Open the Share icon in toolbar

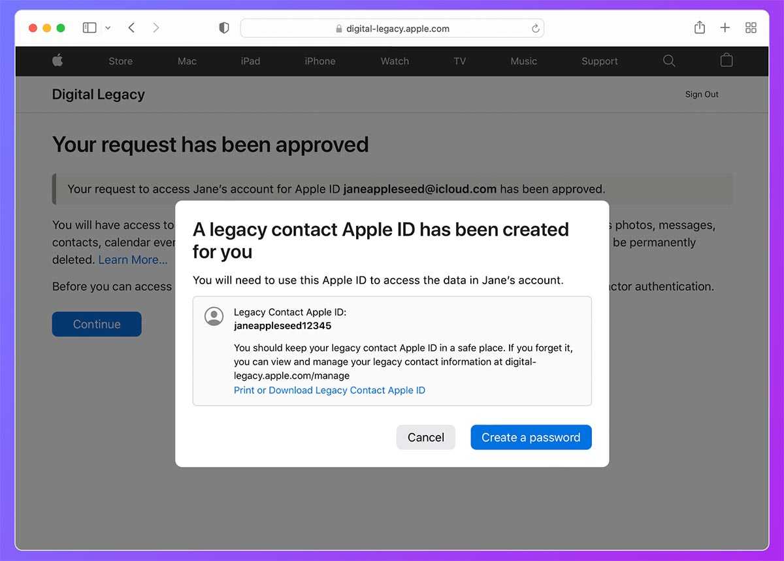[699, 27]
